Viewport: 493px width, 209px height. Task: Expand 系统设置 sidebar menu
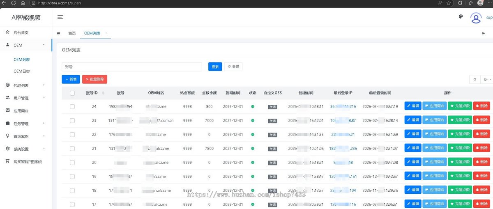[x=26, y=149]
